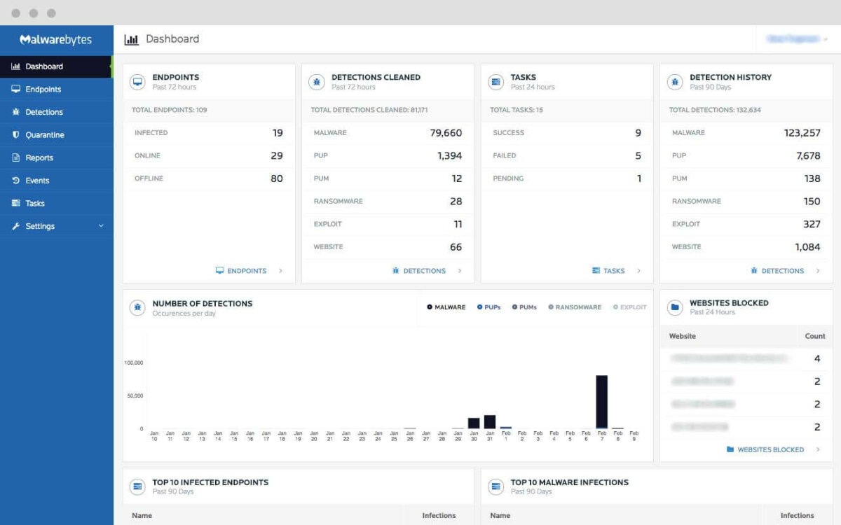Click the bug icon on Detections Cleaned card
This screenshot has height=525, width=841.
click(x=316, y=82)
